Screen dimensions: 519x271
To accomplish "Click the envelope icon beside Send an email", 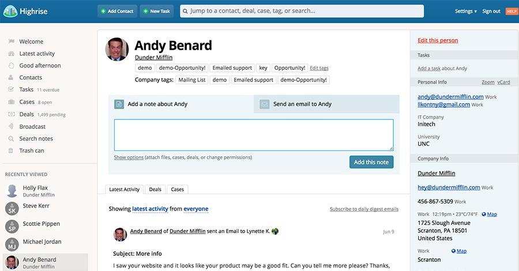I will [265, 104].
